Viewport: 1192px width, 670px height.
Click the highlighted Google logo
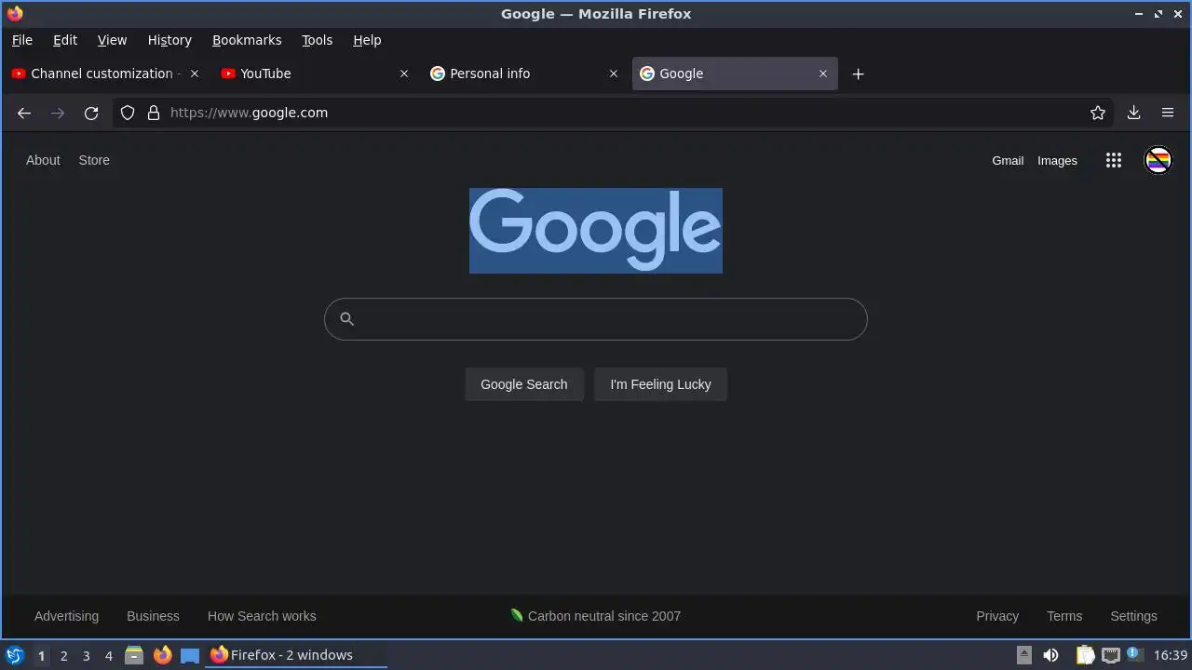[596, 231]
